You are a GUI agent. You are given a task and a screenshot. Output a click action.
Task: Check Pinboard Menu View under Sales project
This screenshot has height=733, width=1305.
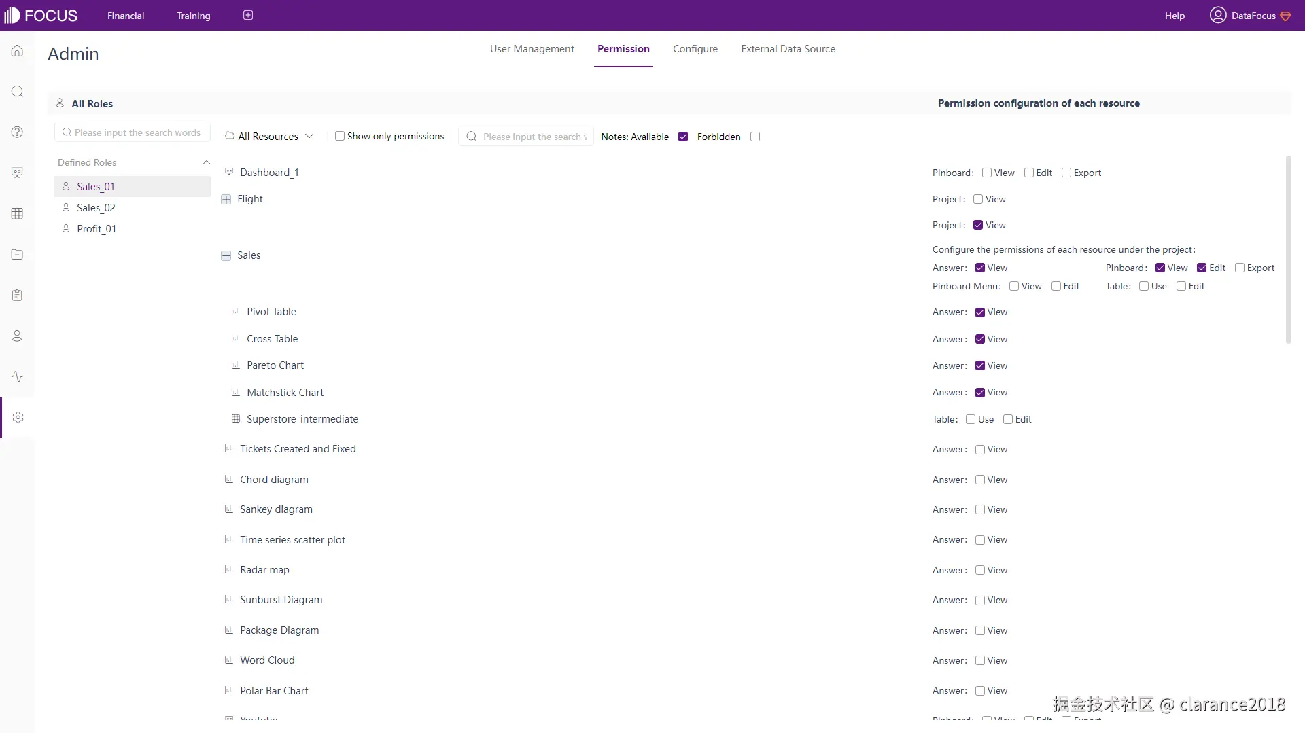coord(1014,286)
